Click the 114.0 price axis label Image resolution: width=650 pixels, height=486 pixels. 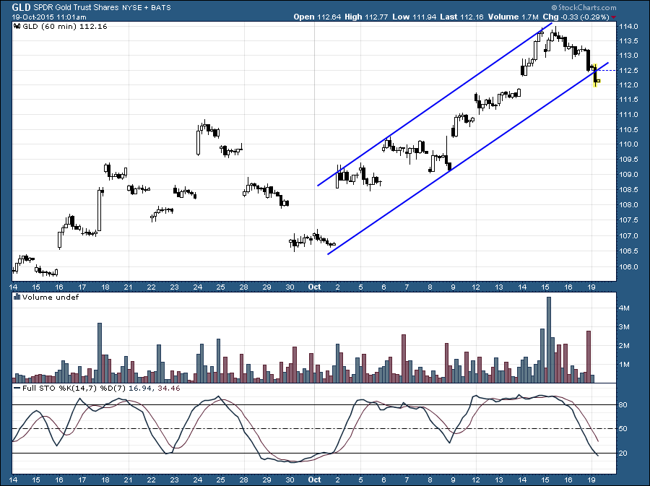pos(628,26)
